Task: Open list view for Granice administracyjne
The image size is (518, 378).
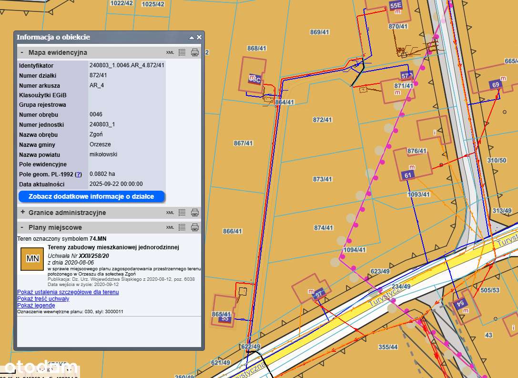Action: [182, 213]
